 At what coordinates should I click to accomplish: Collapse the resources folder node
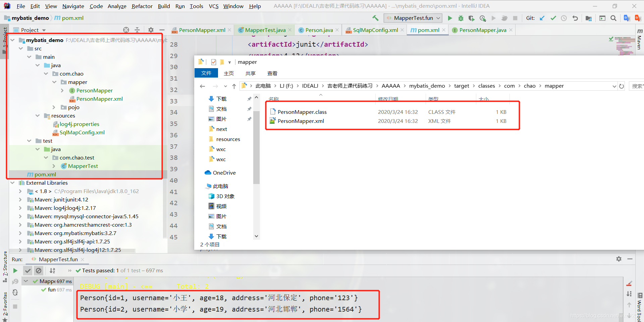[38, 116]
